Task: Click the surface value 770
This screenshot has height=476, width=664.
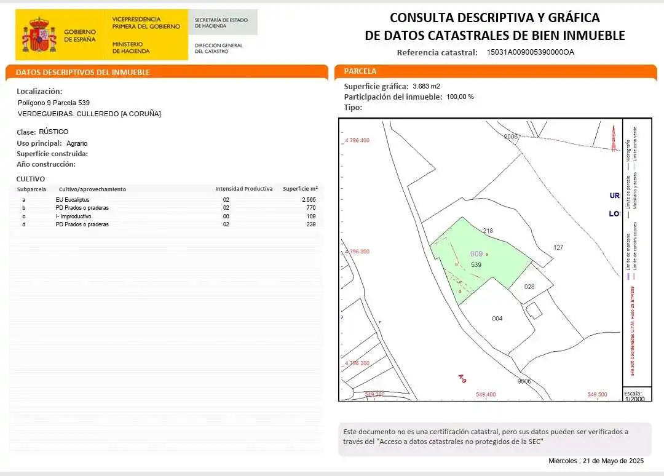Action: click(x=311, y=208)
